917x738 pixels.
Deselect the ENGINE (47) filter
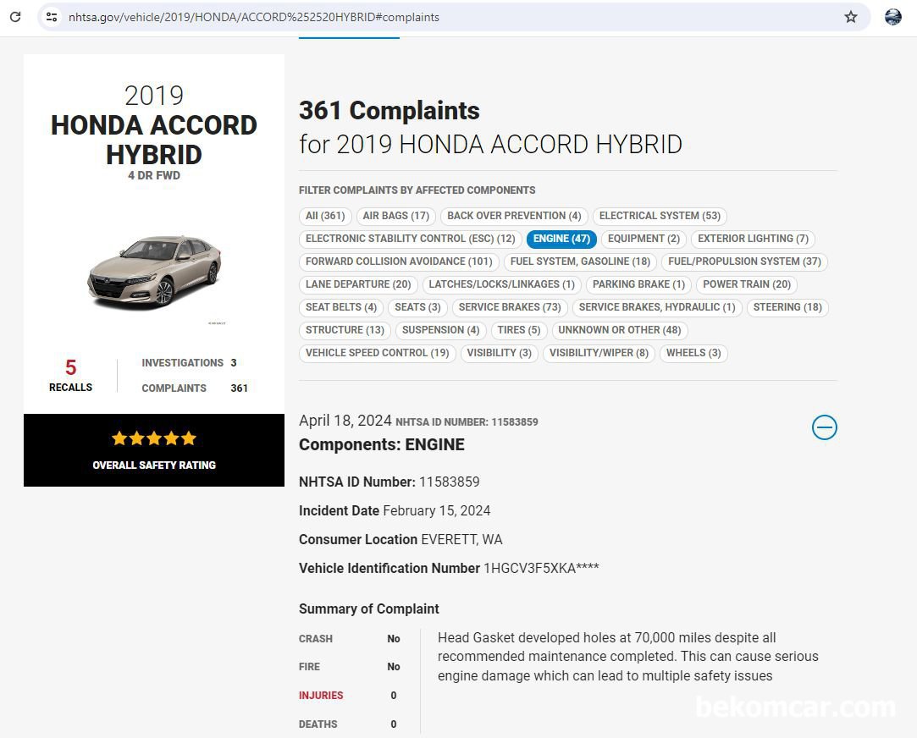(x=561, y=239)
